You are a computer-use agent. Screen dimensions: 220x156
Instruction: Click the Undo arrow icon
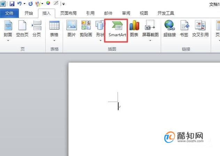point(19,3)
